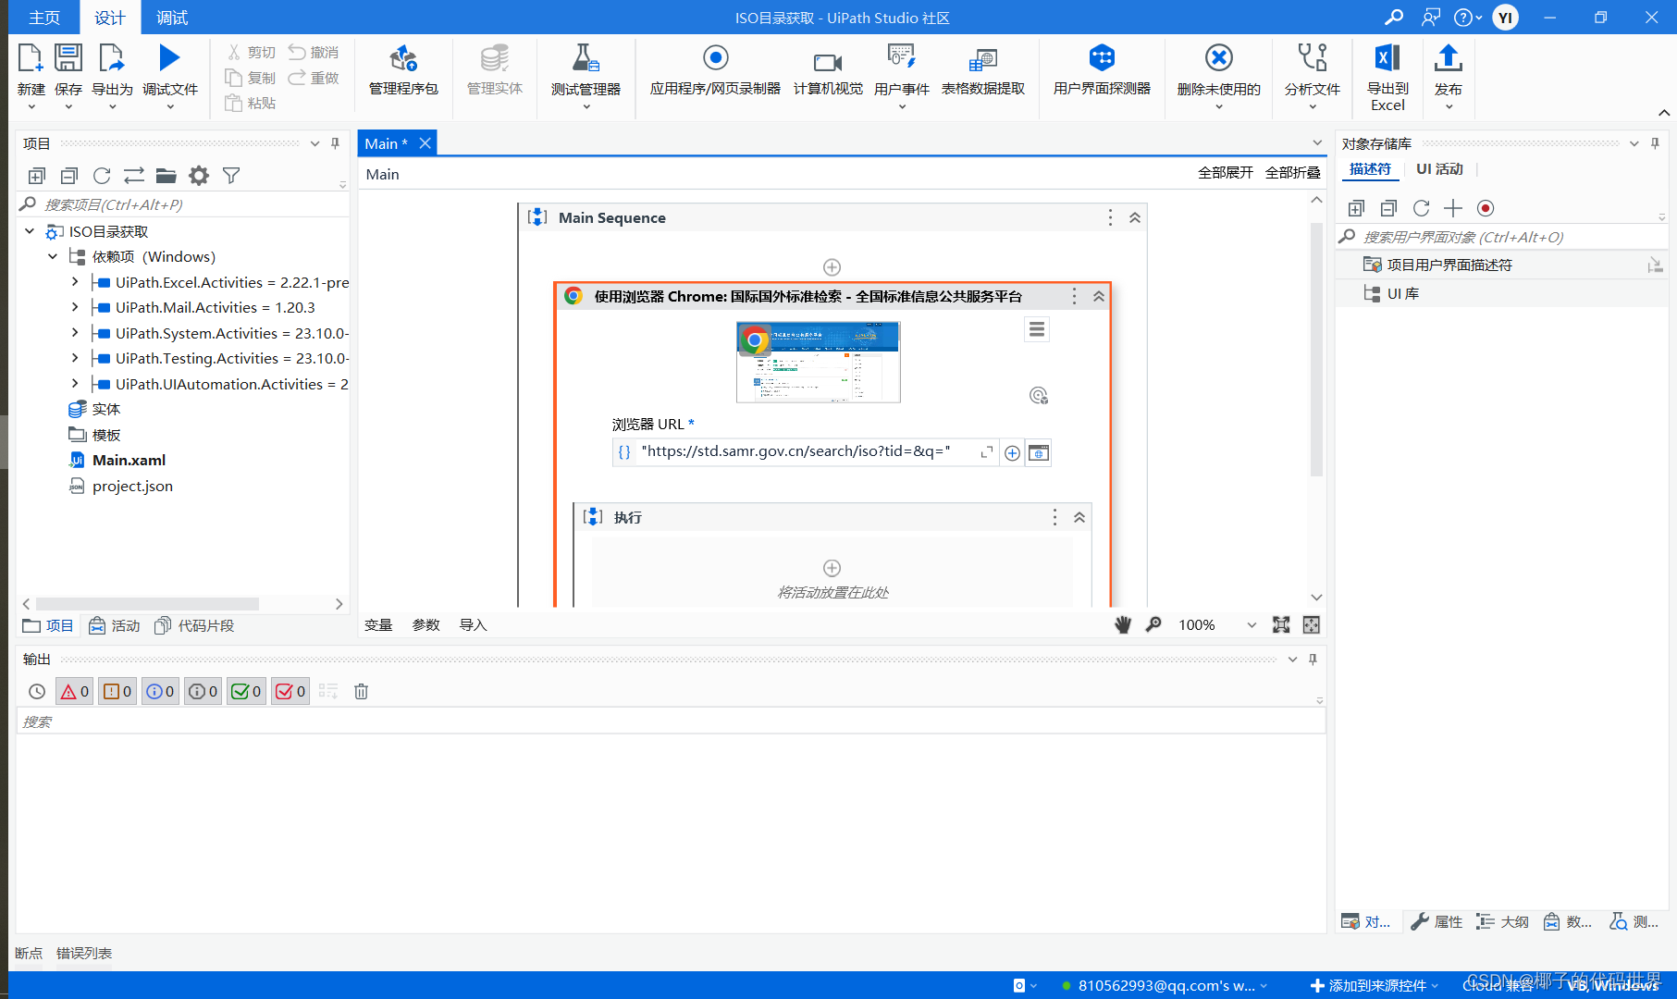Image resolution: width=1677 pixels, height=999 pixels.
Task: Toggle info messages filter (blue icon)
Action: [160, 691]
